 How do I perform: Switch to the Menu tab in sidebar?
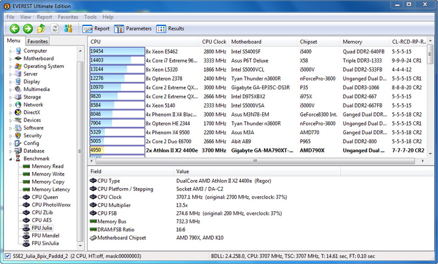[x=13, y=41]
